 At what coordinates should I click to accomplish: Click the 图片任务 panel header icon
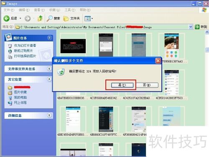[x=8, y=37]
